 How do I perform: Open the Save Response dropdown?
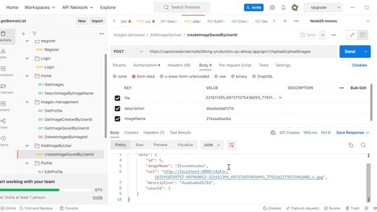(x=352, y=132)
